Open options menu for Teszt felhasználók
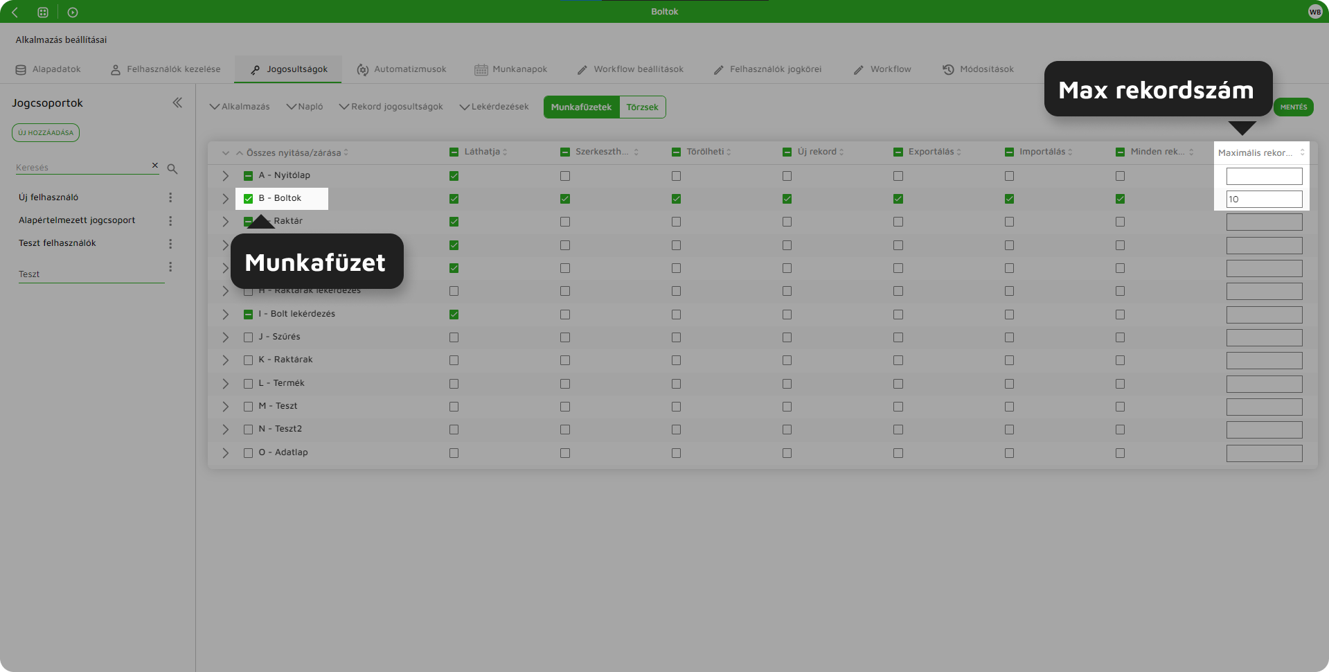The width and height of the screenshot is (1329, 672). 170,243
